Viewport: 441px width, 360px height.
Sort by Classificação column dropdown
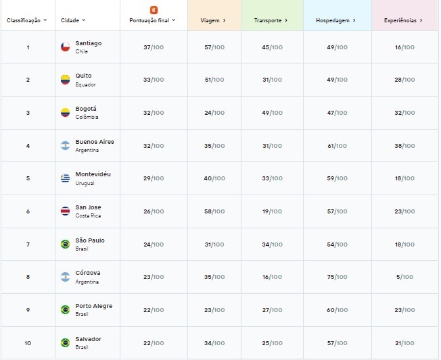click(x=27, y=20)
